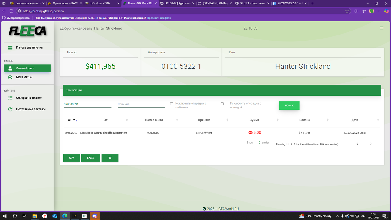This screenshot has width=391, height=220.
Task: Click Импорт избранного in favorites bar
Action: click(16, 18)
